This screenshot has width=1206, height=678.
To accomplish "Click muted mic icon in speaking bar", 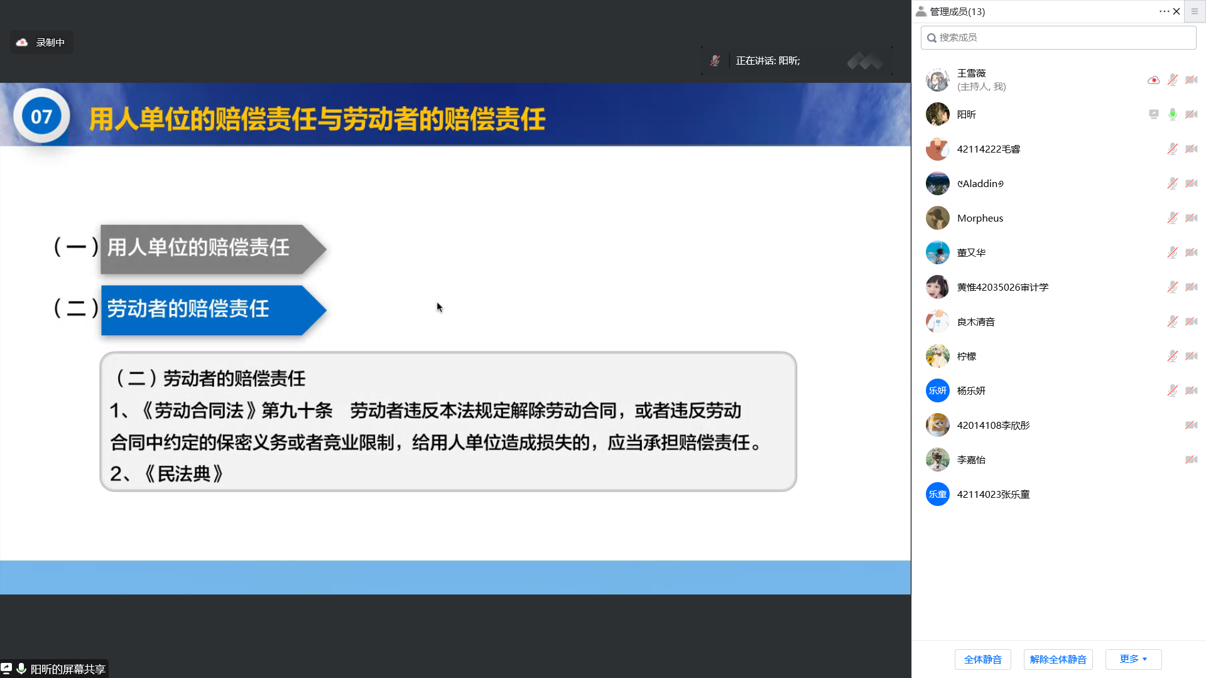I will point(715,61).
